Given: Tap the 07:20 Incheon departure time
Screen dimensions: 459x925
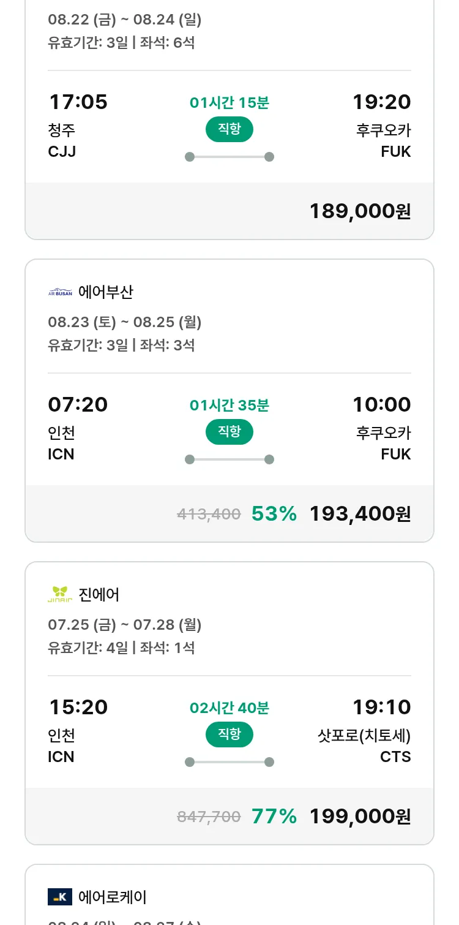Looking at the screenshot, I should click(78, 405).
